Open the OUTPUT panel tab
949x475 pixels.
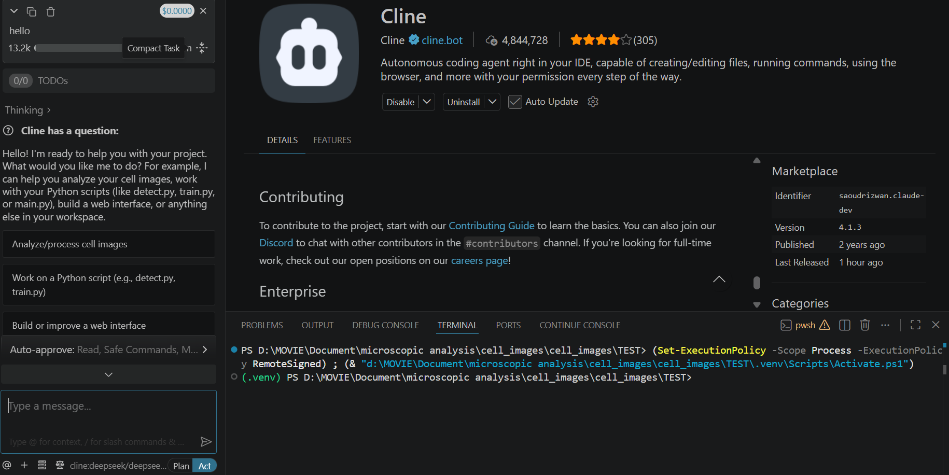[317, 325]
